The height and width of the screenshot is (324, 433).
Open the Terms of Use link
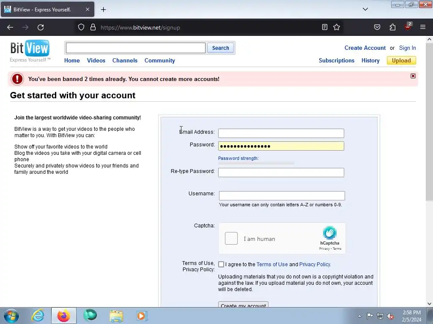(272, 264)
